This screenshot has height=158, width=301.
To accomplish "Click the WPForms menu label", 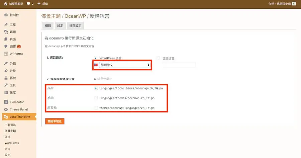I will point(16,54).
